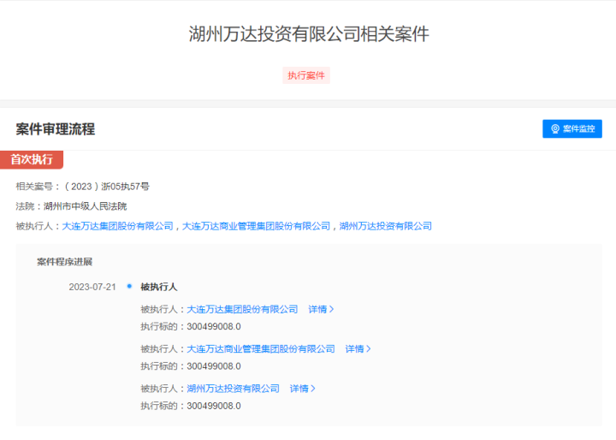The height and width of the screenshot is (440, 616).
Task: Click the blue dot timeline marker for 2023-07-21
Action: [129, 286]
